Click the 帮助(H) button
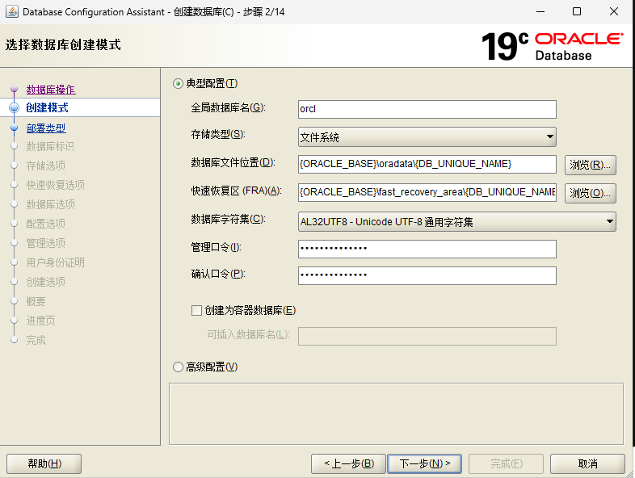This screenshot has height=478, width=635. coord(44,463)
